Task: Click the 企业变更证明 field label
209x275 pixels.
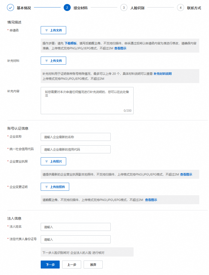Action: [x=19, y=187]
